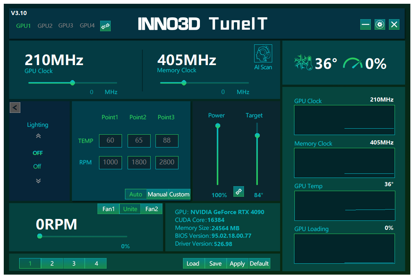Click the Driver Version 526.98 text

click(204, 244)
